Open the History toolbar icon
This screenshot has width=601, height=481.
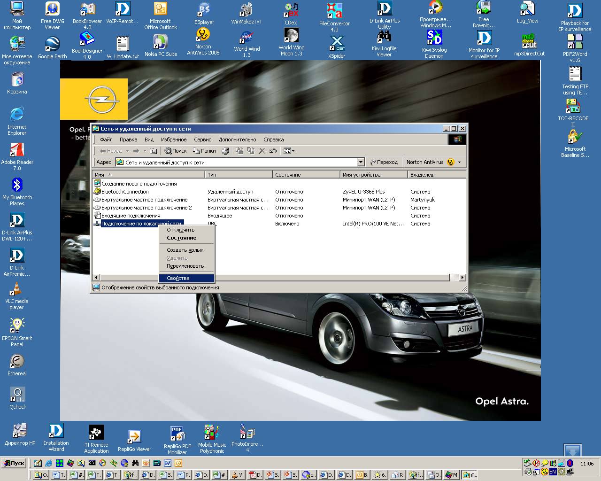click(x=225, y=151)
